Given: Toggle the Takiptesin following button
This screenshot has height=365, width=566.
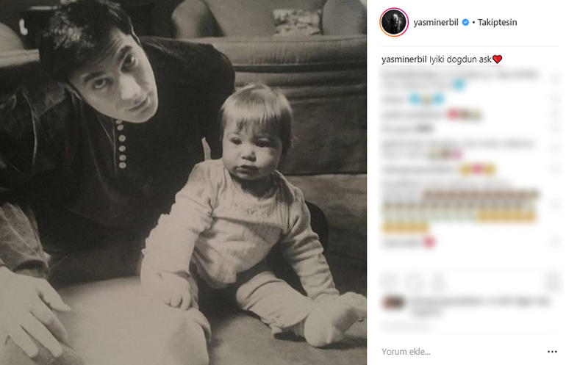Looking at the screenshot, I should 498,22.
